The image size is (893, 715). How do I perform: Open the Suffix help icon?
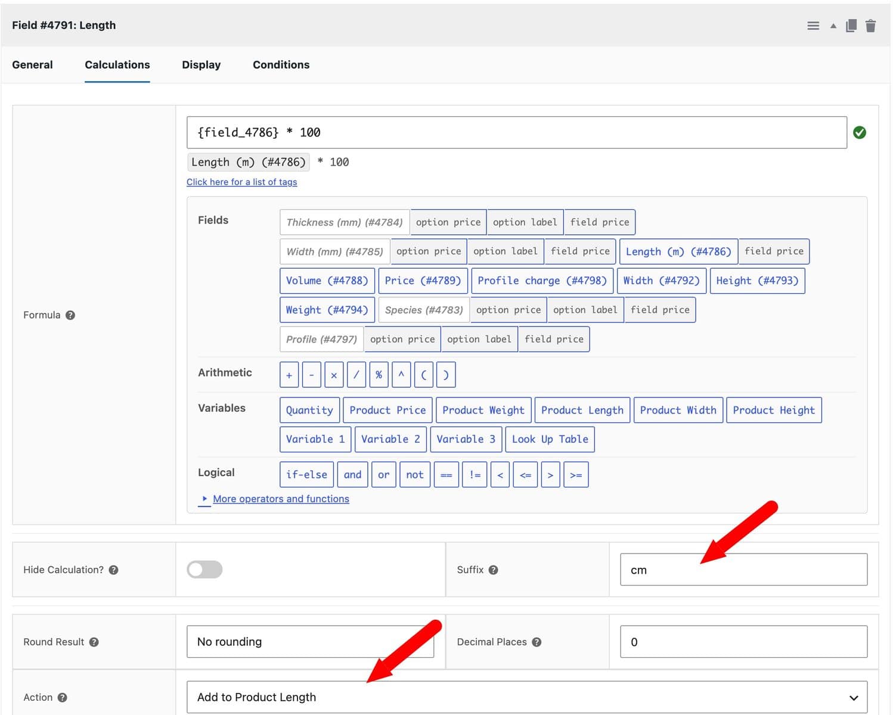coord(493,570)
